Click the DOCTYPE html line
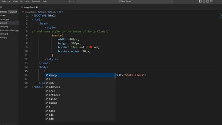Image resolution: width=222 pixels, height=125 pixels. [x=44, y=16]
